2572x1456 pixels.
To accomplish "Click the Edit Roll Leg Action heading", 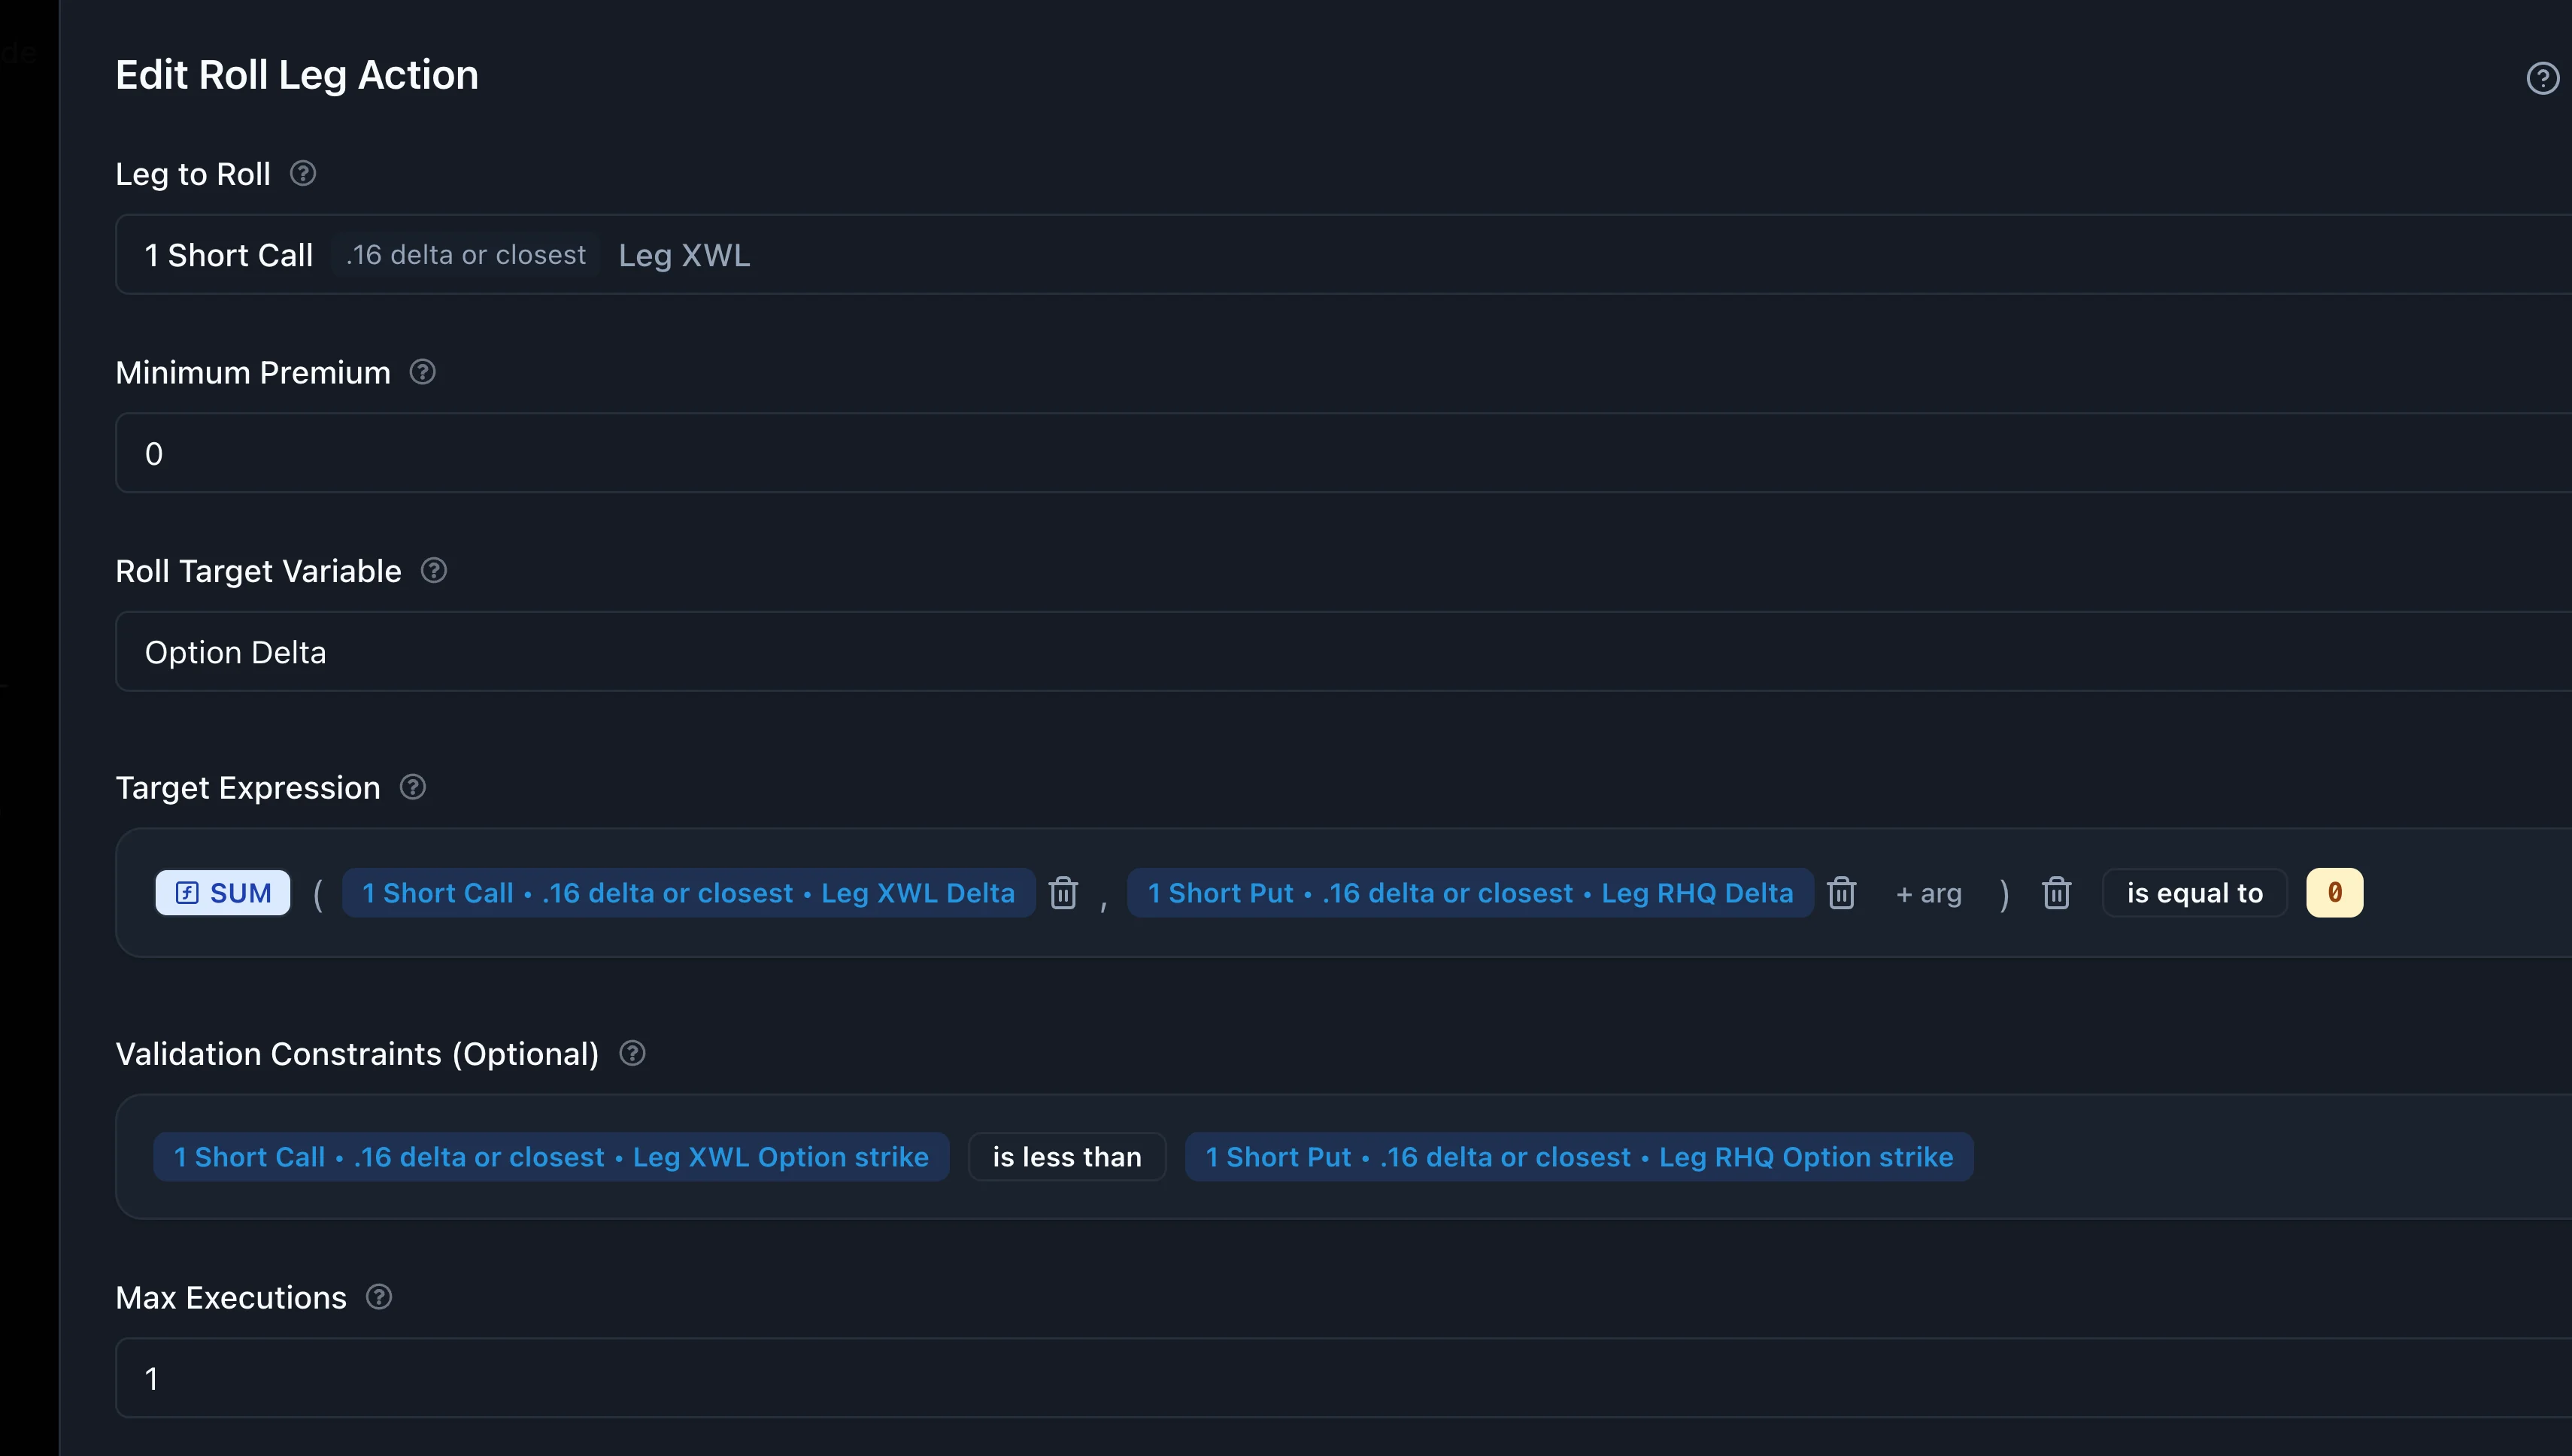I will pos(297,75).
